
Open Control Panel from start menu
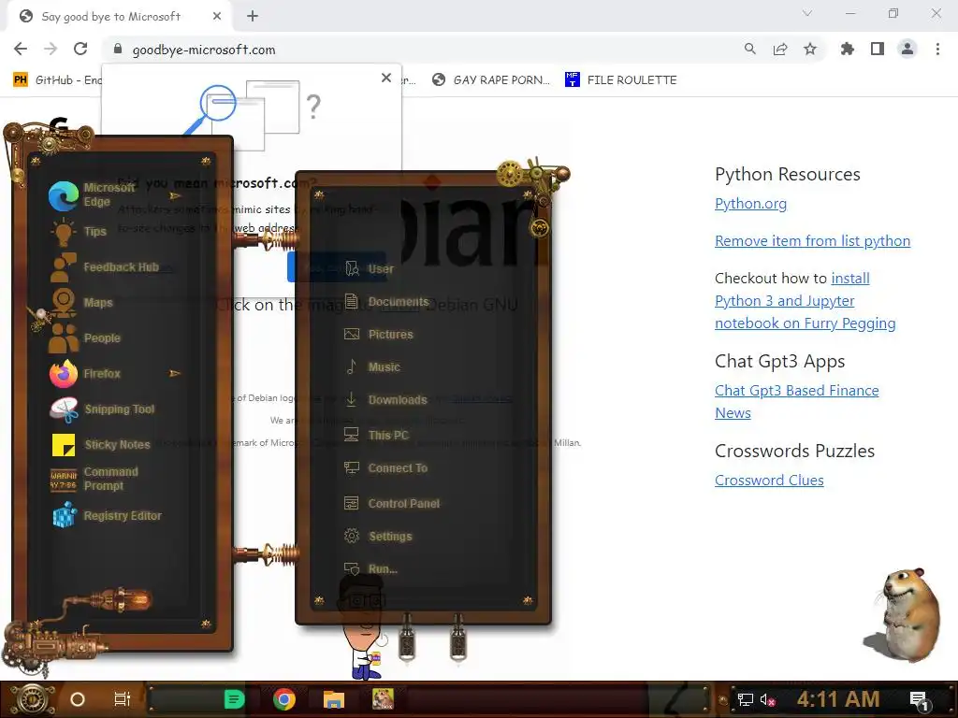point(392,504)
